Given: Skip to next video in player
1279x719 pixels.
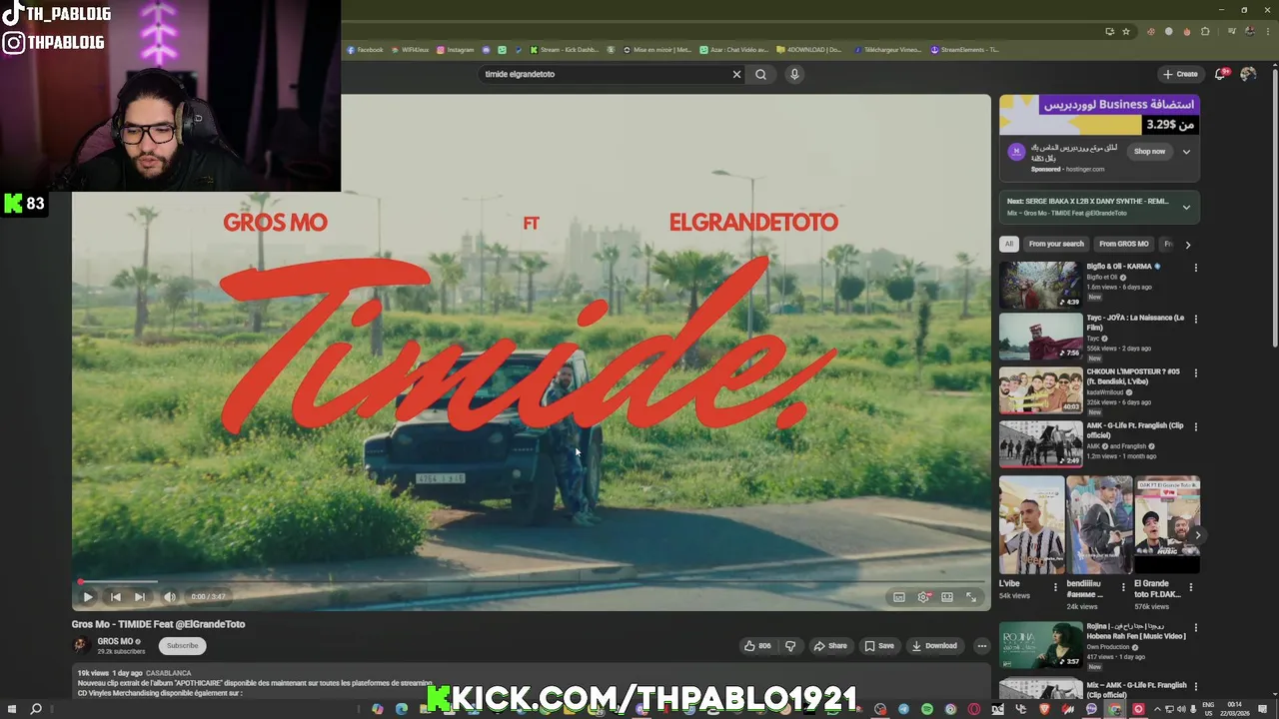Looking at the screenshot, I should click(x=140, y=597).
